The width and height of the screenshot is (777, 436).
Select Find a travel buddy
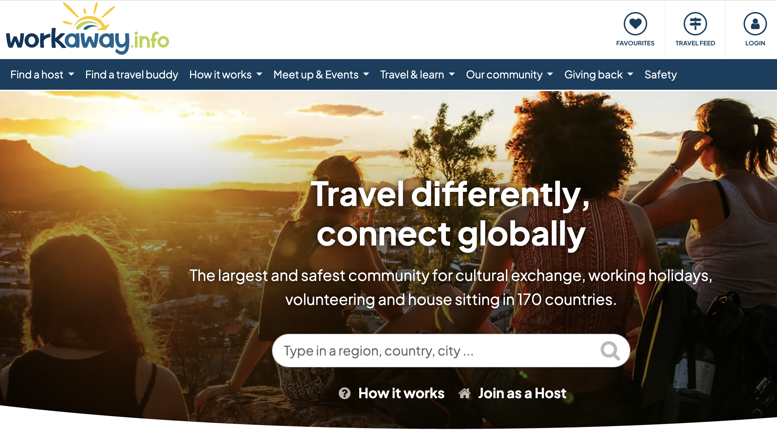click(132, 75)
